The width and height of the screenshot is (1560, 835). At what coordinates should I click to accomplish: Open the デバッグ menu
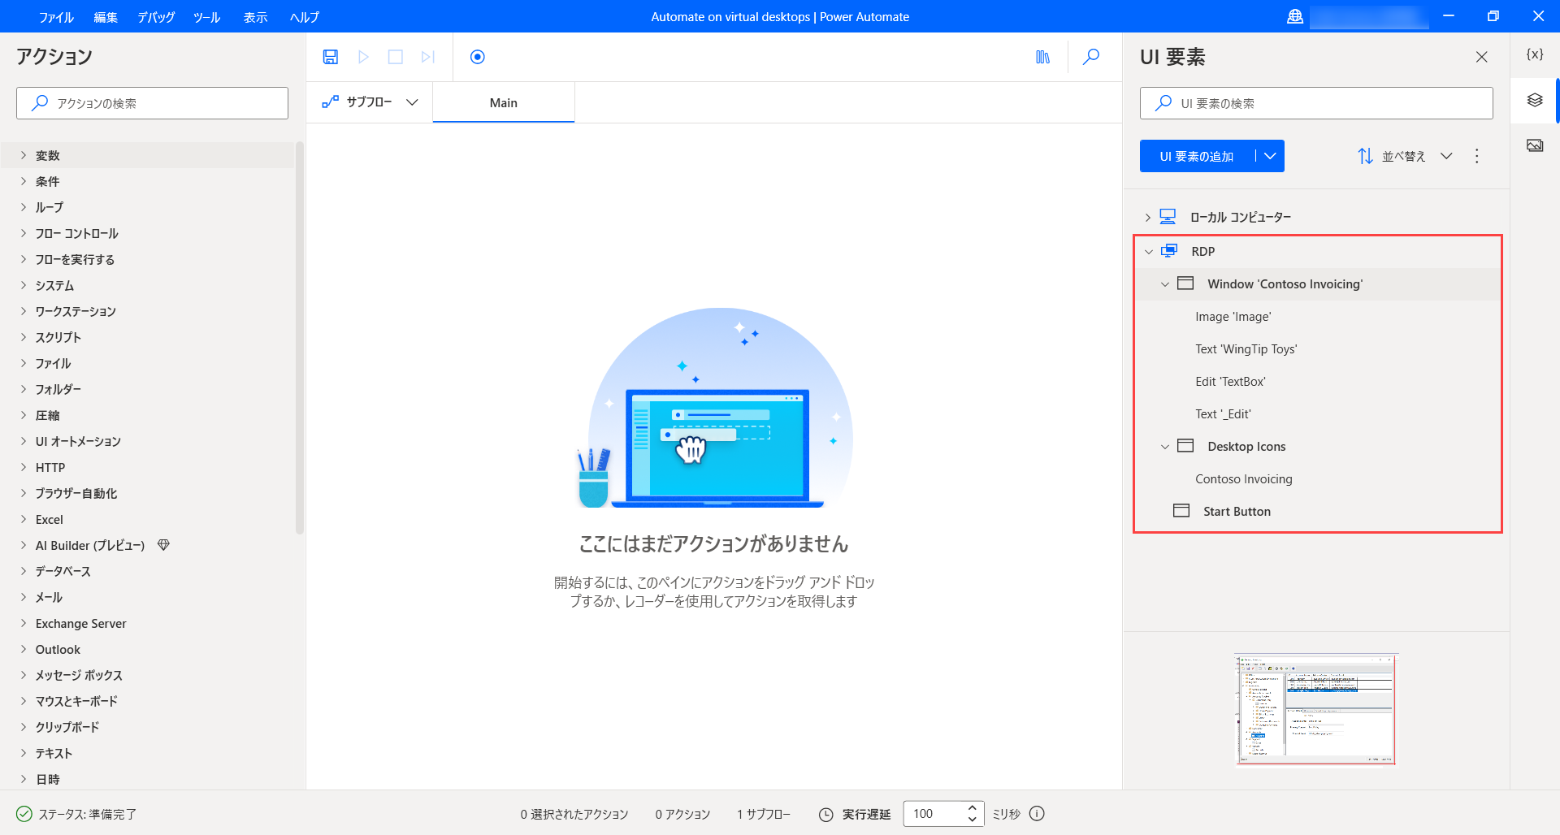tap(156, 17)
